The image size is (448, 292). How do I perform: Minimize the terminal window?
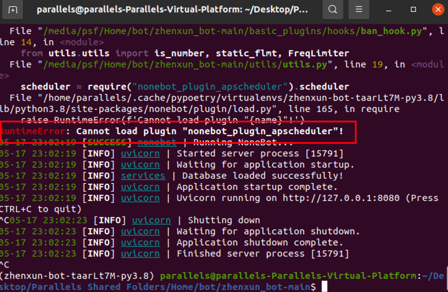(388, 9)
